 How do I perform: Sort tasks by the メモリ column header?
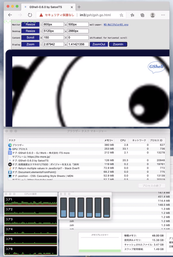coord(109,140)
